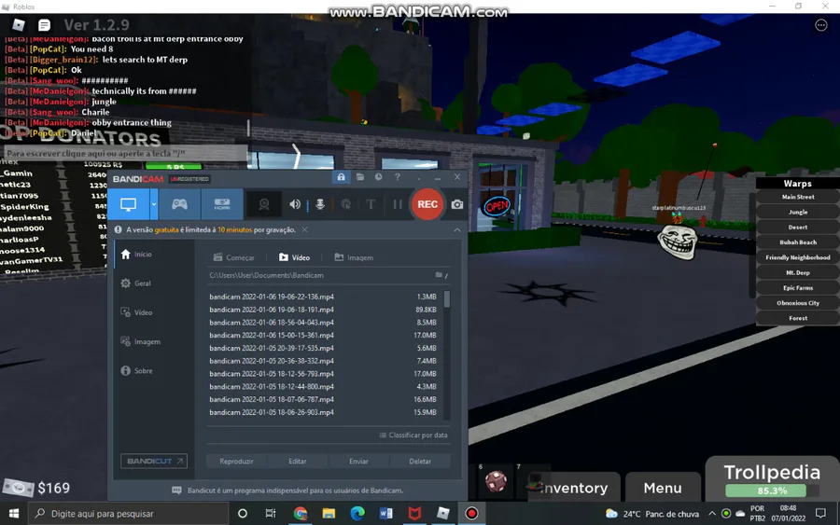840x525 pixels.
Task: Switch to the Vídeo files tab
Action: [295, 257]
